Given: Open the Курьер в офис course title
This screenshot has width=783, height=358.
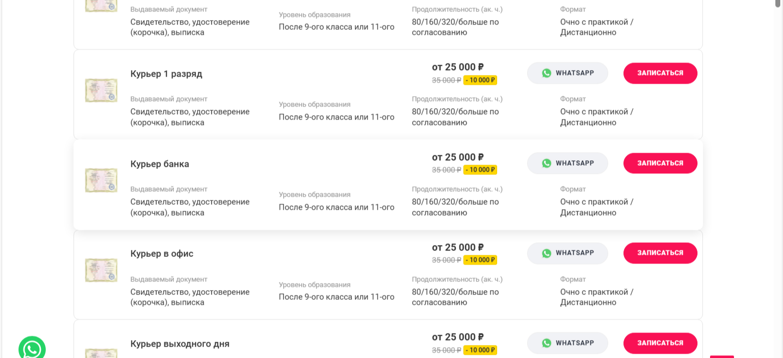Looking at the screenshot, I should click(162, 254).
